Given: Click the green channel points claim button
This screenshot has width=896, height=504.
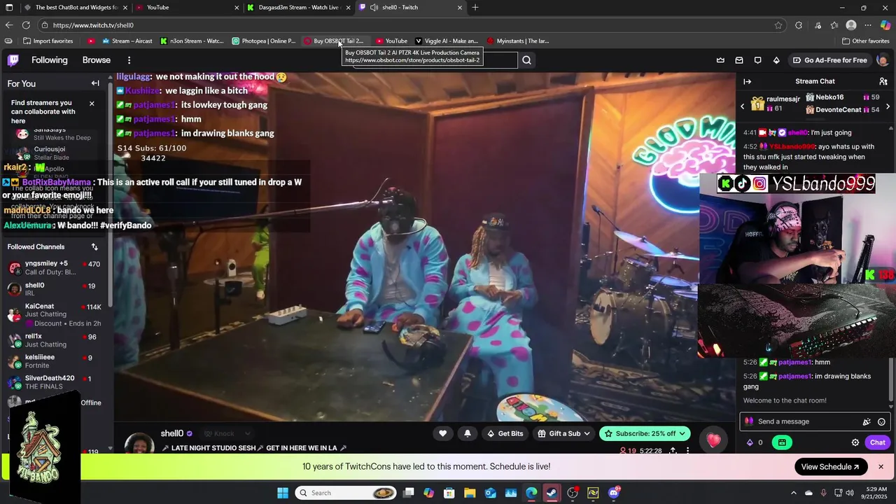Looking at the screenshot, I should [x=782, y=442].
